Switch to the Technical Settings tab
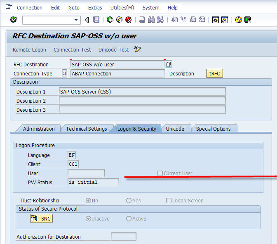 (86, 129)
